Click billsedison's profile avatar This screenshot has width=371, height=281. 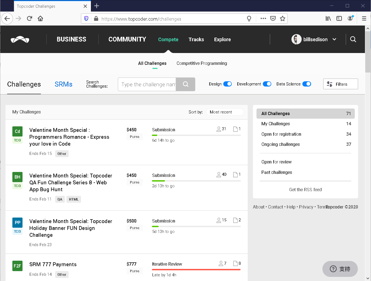point(296,39)
